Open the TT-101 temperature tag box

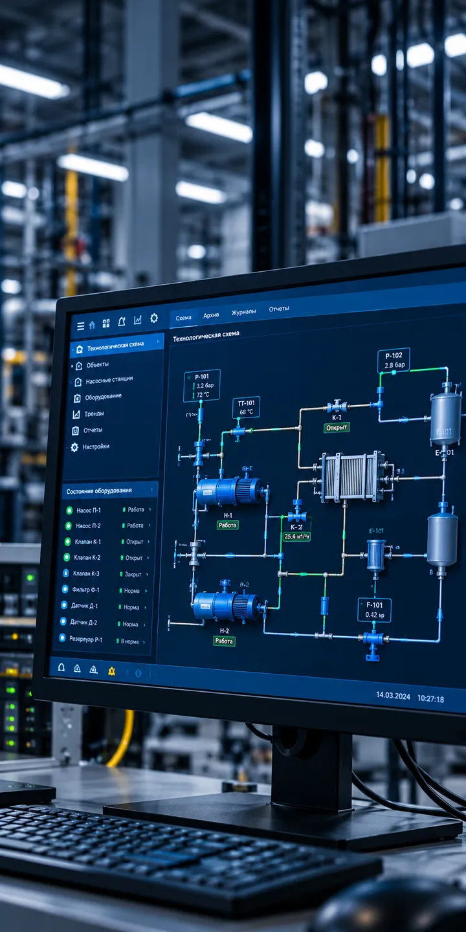pos(246,407)
